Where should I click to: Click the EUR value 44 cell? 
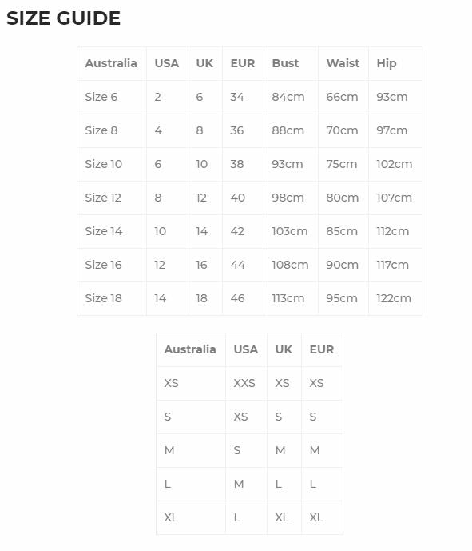coord(237,265)
